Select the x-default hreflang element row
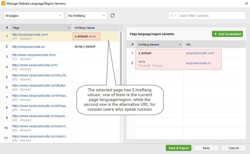The width and height of the screenshot is (250, 154). pyautogui.click(x=186, y=53)
